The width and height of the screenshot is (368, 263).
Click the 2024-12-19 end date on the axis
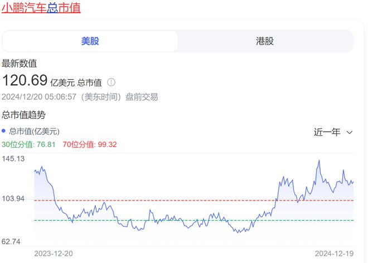coord(333,254)
